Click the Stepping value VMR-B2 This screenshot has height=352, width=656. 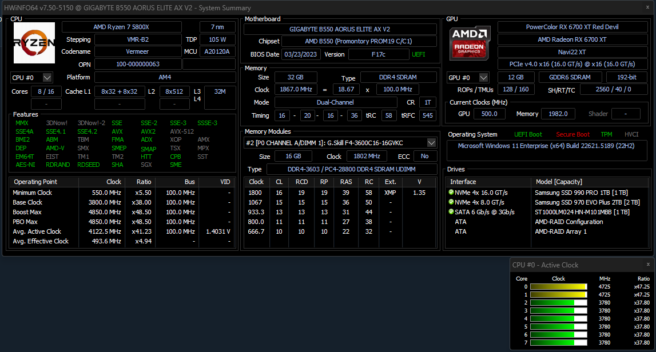tap(138, 39)
